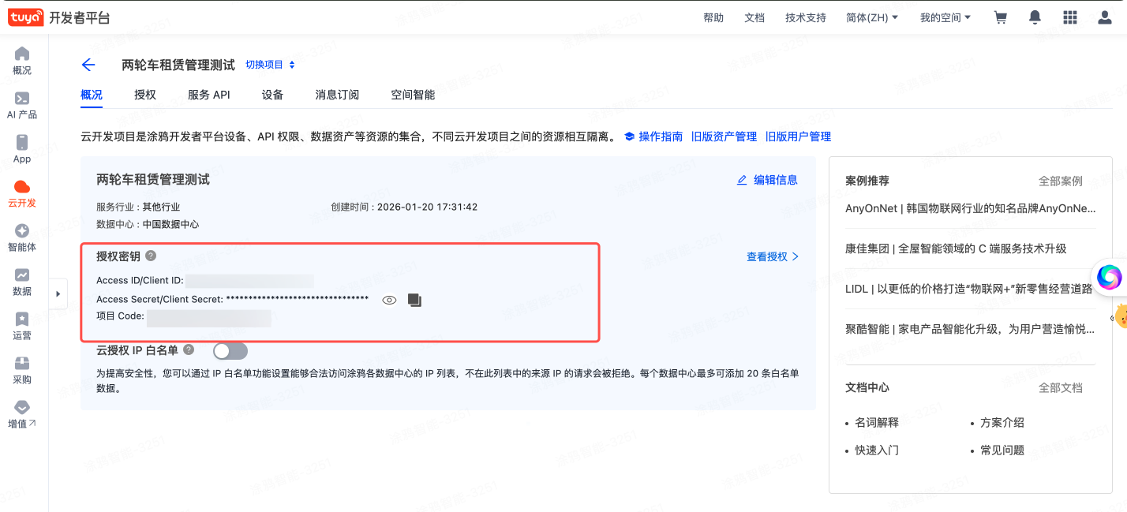Copy the Access Secret with the copy icon
The width and height of the screenshot is (1127, 512).
[416, 300]
